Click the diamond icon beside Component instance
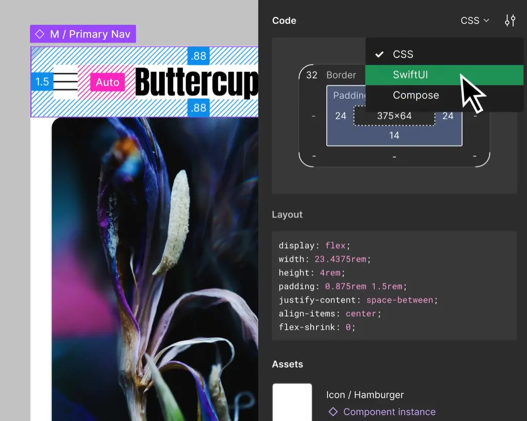Viewport: 527px width, 421px height. click(x=332, y=412)
